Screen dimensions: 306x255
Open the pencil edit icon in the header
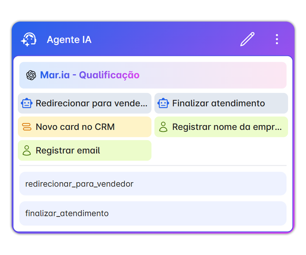[x=247, y=39]
